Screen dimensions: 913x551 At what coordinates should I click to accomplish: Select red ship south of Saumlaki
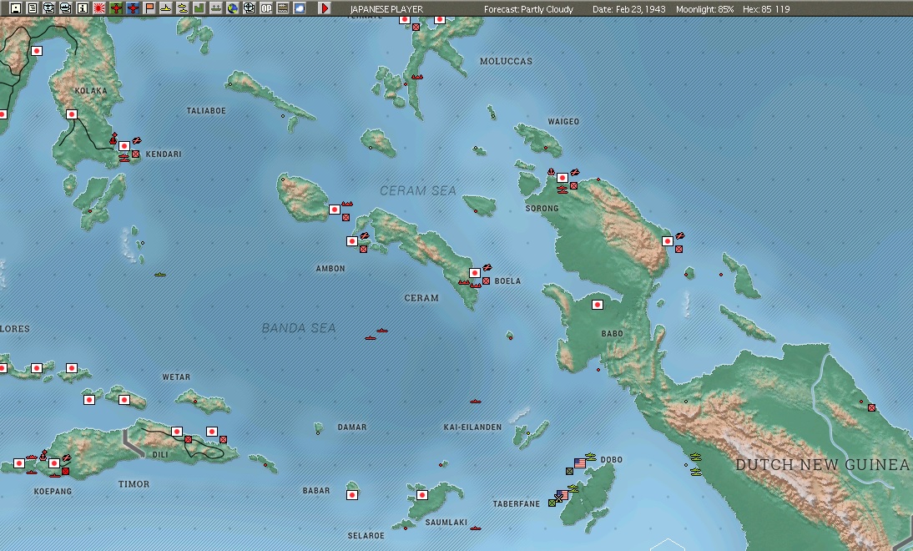pos(475,528)
